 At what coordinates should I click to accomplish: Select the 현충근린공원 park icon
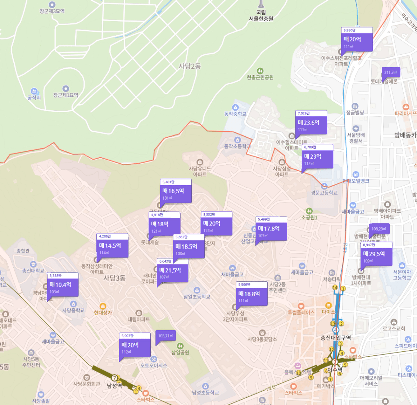(260, 71)
